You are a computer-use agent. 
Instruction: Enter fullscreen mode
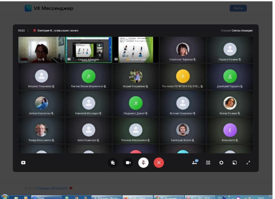tap(248, 163)
